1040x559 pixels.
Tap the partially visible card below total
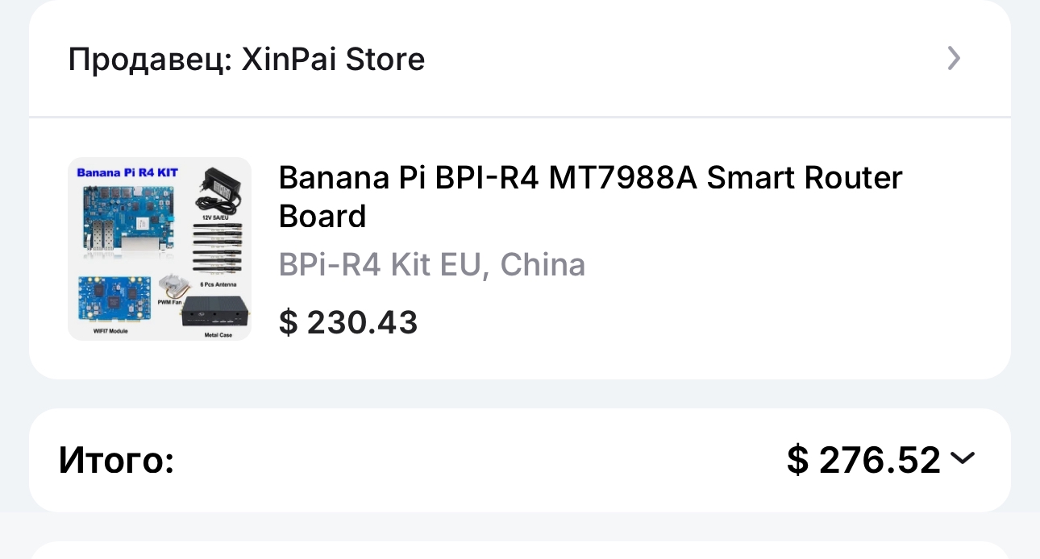(520, 549)
